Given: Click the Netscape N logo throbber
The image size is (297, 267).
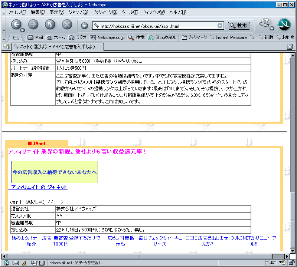Looking at the screenshot, I should (x=284, y=24).
